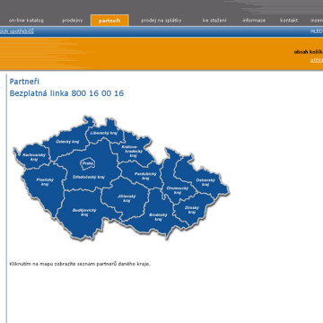Open prodej na splátky menu item
Image resolution: width=323 pixels, height=323 pixels.
(161, 21)
